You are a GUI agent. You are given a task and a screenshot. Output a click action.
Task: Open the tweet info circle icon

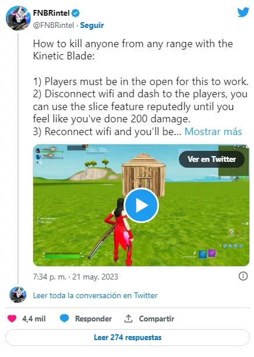tap(243, 276)
